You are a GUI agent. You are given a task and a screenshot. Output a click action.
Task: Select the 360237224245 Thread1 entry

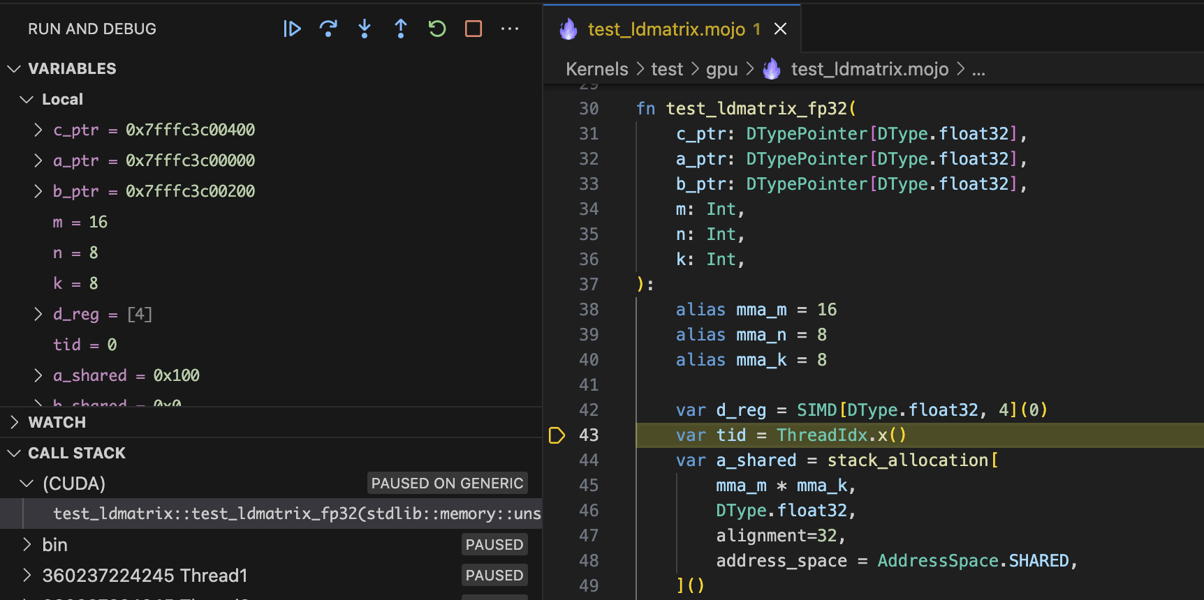145,575
